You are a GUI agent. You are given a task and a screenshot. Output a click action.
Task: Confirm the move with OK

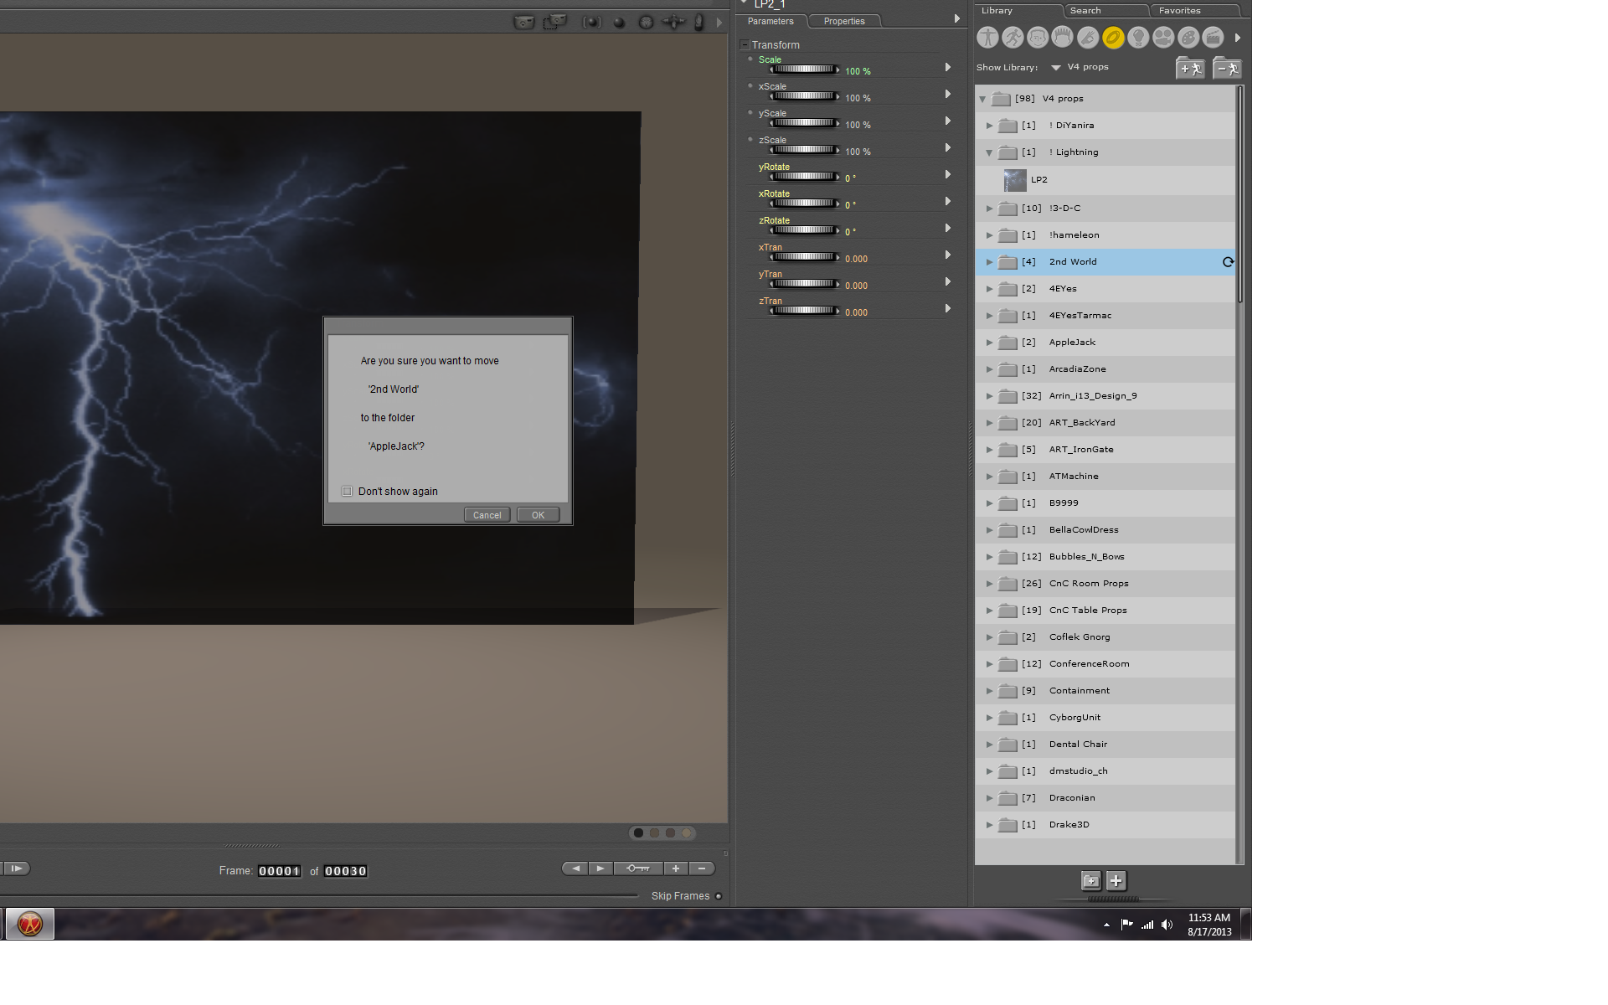coord(538,515)
